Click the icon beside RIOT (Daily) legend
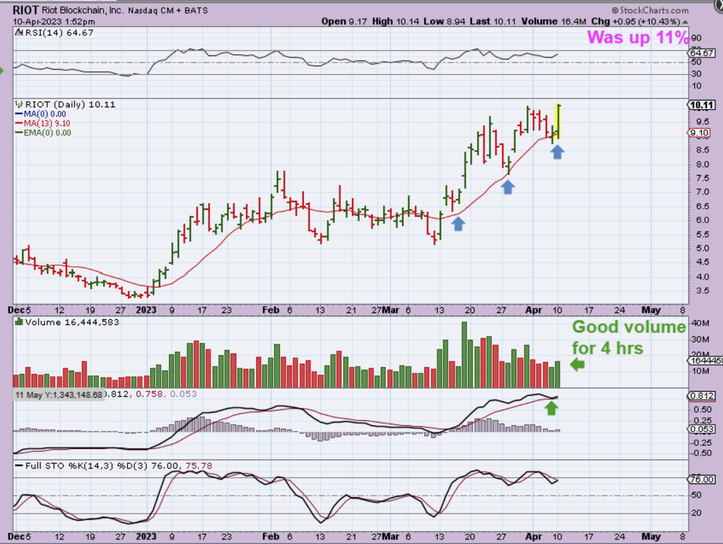Screen dimensions: 723x544 [x=19, y=104]
